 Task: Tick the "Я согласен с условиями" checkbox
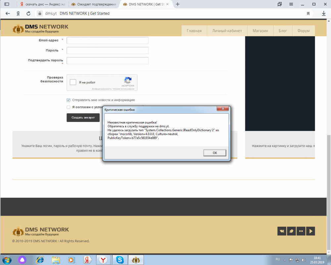coord(69,107)
